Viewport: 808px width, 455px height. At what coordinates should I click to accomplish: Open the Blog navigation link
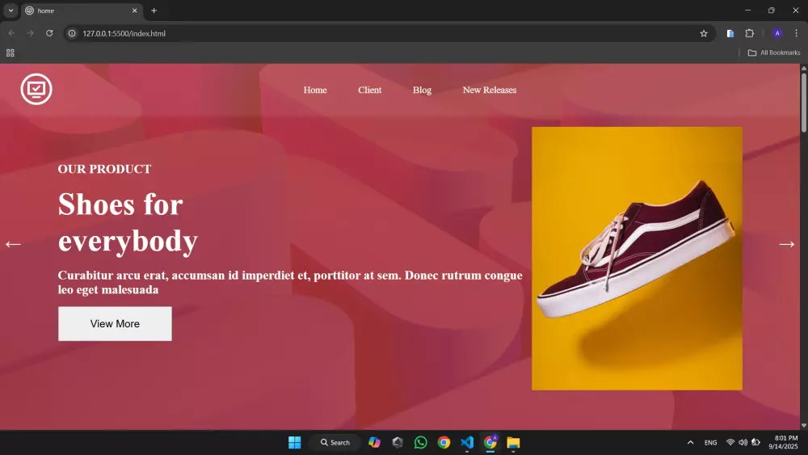(422, 91)
